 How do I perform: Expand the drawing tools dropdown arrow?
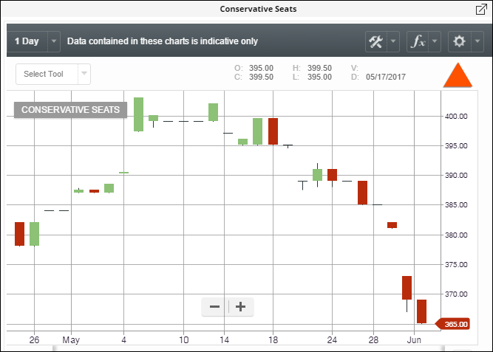(393, 41)
